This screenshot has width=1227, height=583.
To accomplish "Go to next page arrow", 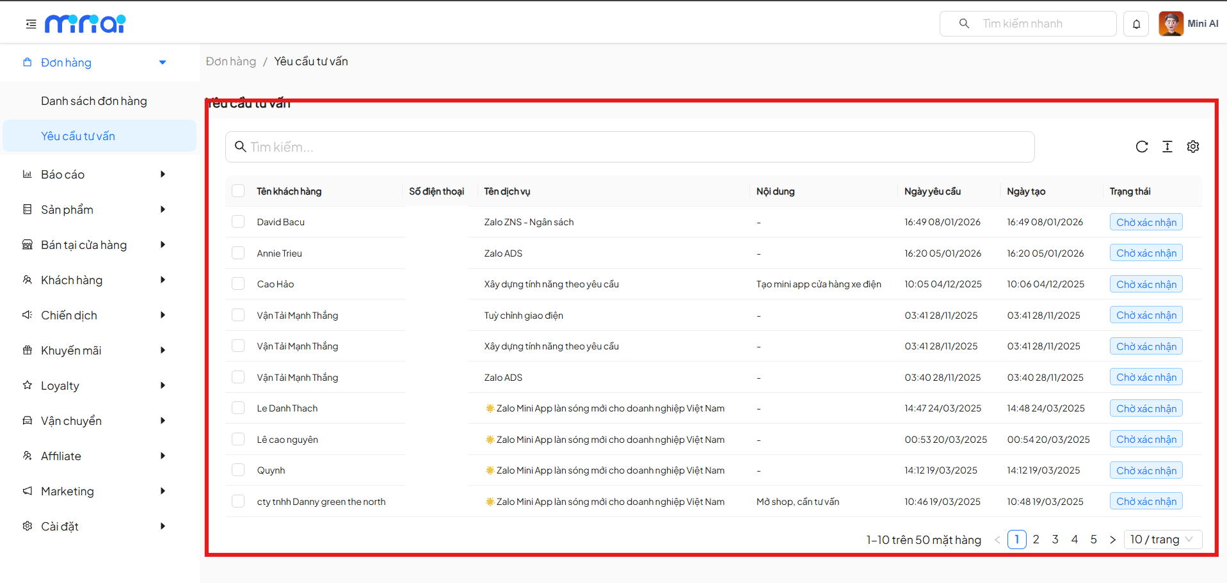I will coord(1112,539).
